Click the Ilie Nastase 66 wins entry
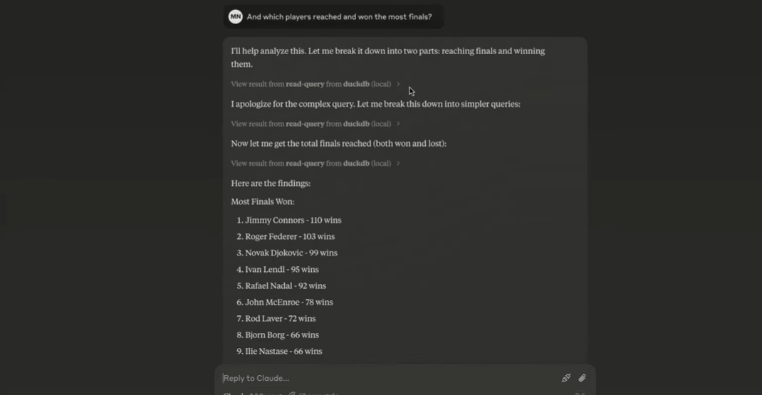This screenshot has height=395, width=762. pos(283,352)
